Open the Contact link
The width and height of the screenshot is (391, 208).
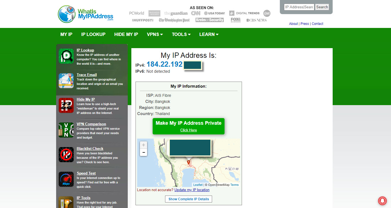point(317,24)
